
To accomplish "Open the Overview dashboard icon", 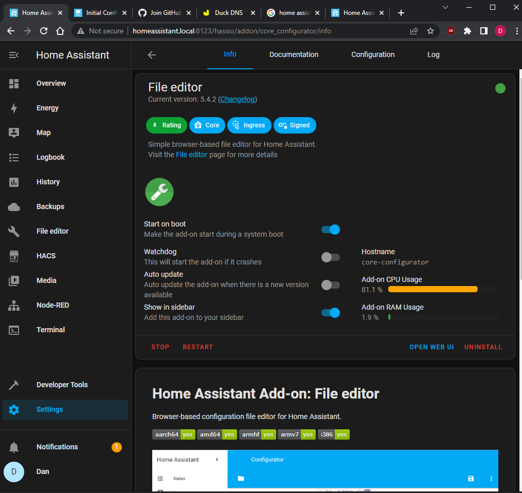I will click(x=14, y=83).
